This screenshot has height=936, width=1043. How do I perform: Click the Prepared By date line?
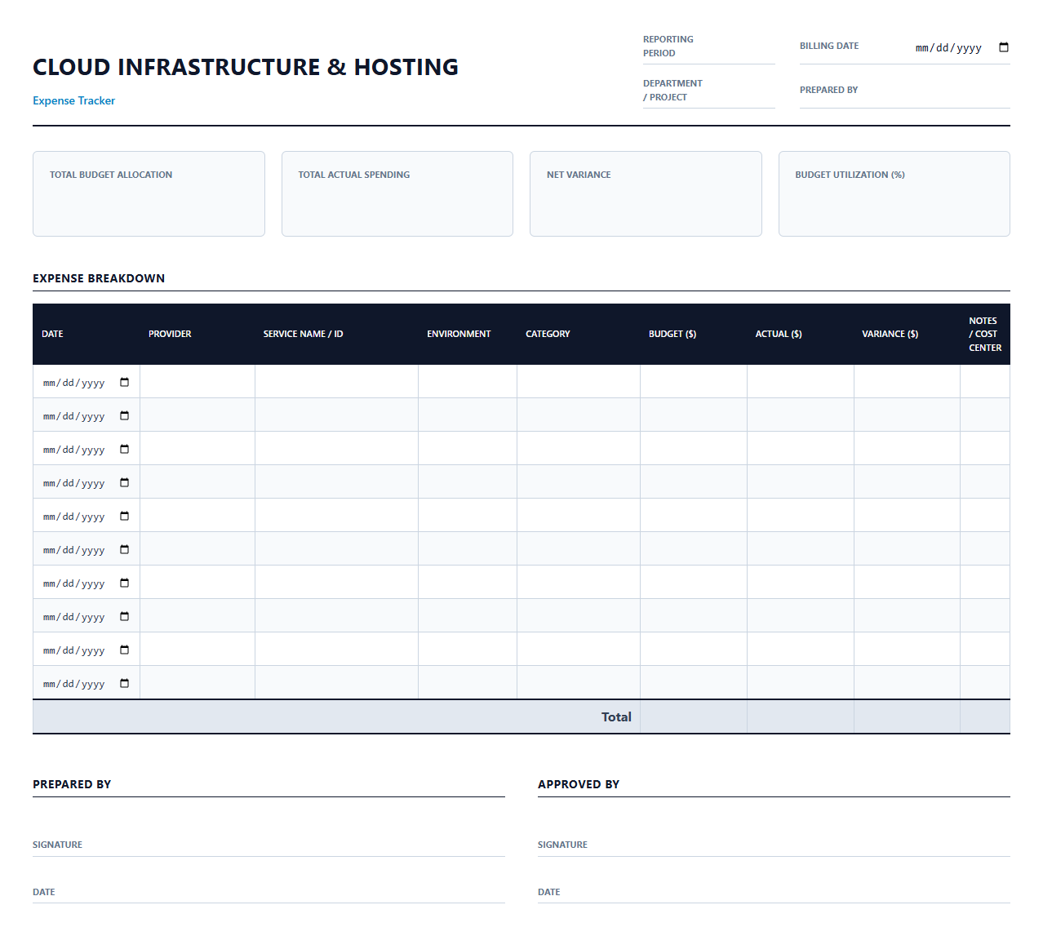pyautogui.click(x=269, y=892)
